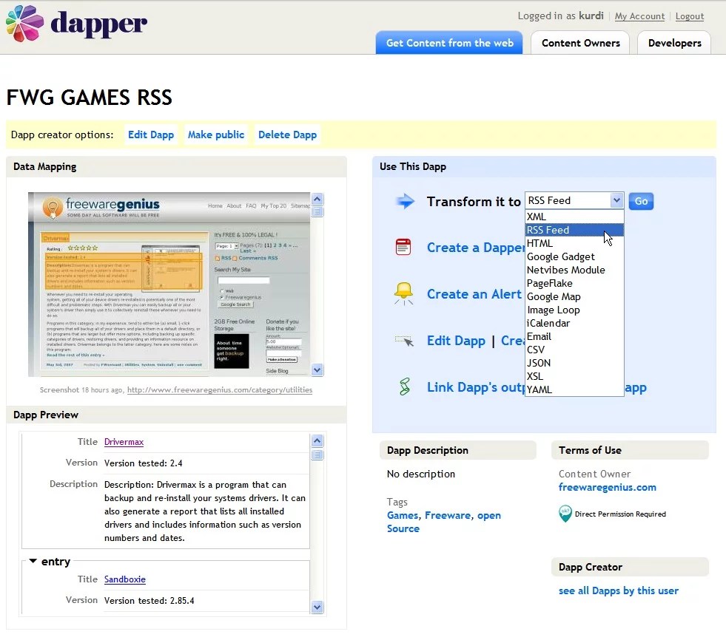Open the freewaregenius.com category URL link
The height and width of the screenshot is (640, 726).
pyautogui.click(x=220, y=389)
